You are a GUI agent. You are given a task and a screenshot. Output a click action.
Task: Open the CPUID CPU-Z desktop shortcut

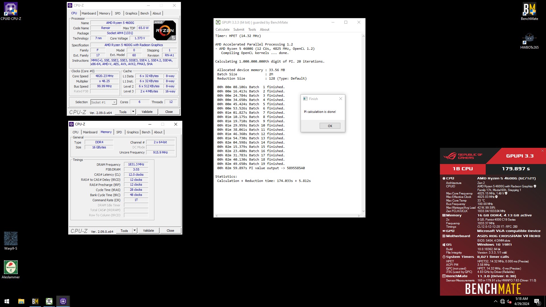click(11, 11)
